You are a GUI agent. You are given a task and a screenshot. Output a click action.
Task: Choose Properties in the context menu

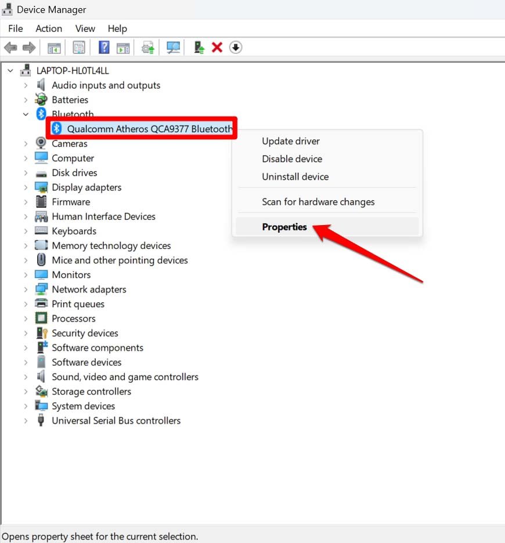tap(327, 227)
